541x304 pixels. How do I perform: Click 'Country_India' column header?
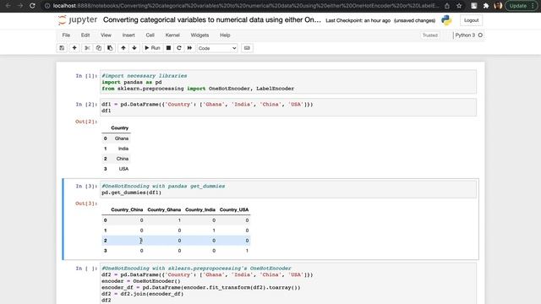[x=200, y=209]
